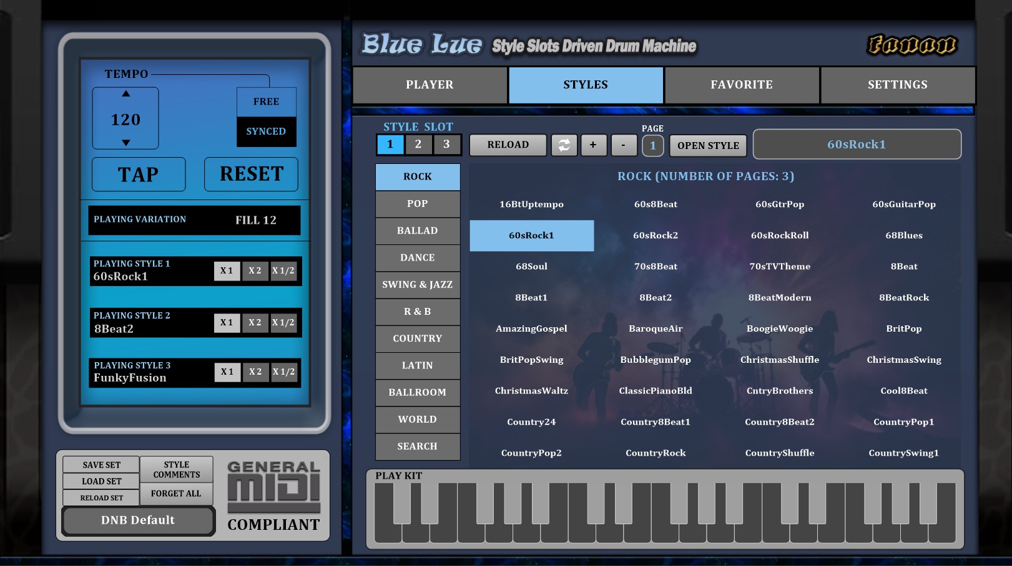Enable FREE tempo mode
The width and height of the screenshot is (1012, 566).
[x=266, y=102]
